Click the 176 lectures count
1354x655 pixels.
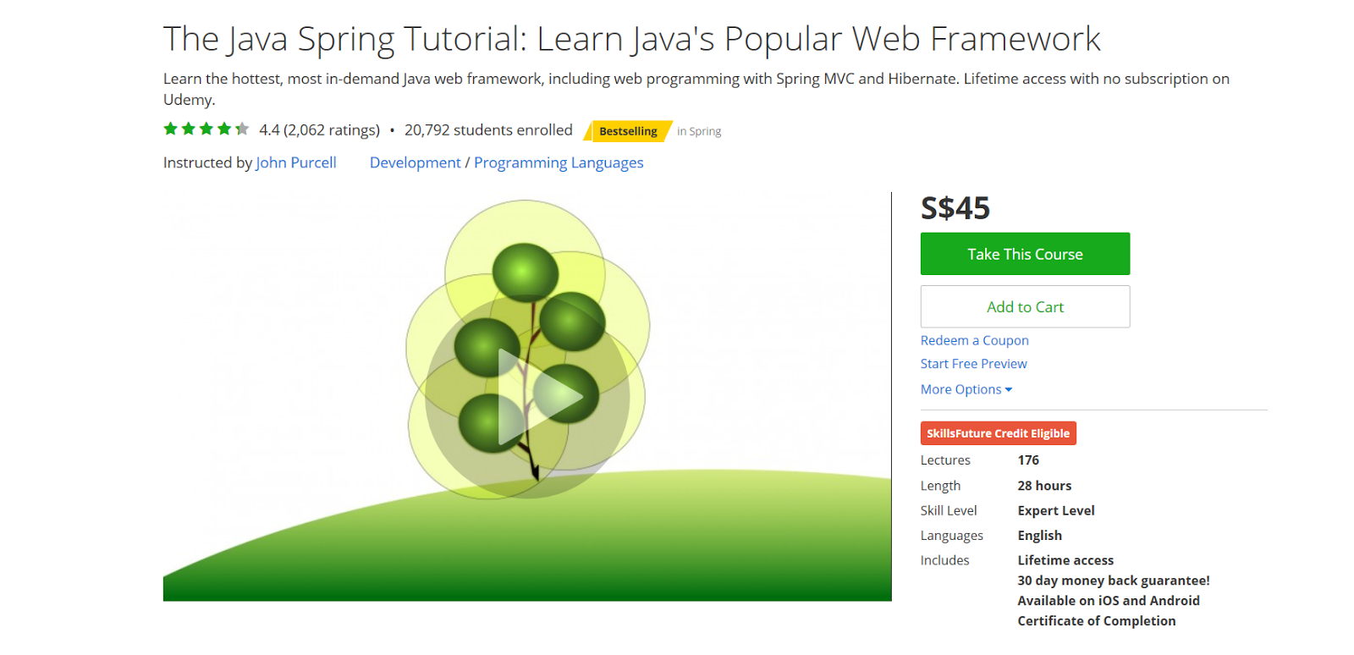tap(1028, 460)
